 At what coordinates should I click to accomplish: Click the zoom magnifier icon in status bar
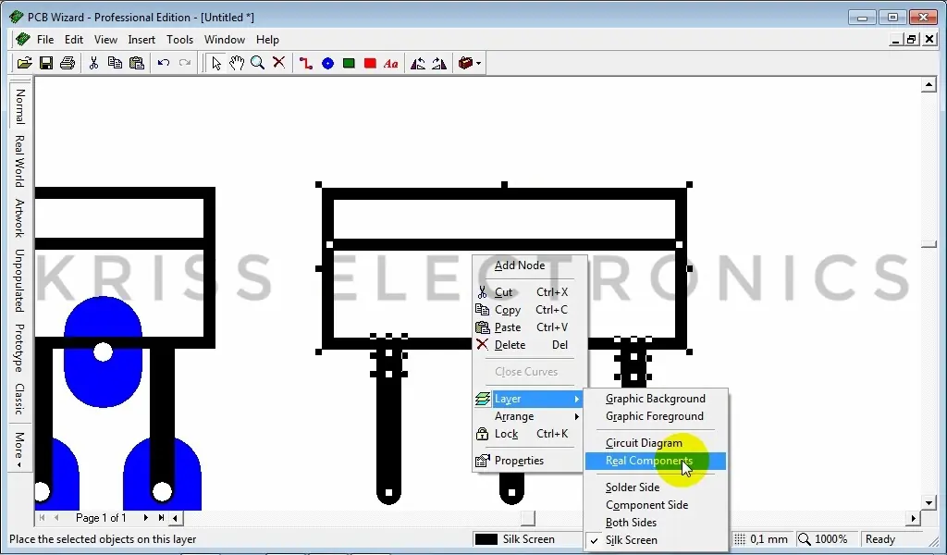pyautogui.click(x=805, y=539)
